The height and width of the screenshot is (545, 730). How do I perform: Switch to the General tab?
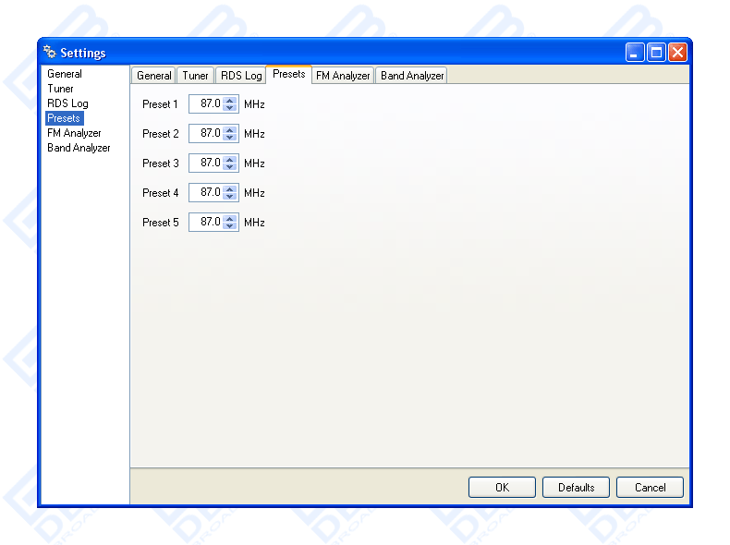pos(153,76)
